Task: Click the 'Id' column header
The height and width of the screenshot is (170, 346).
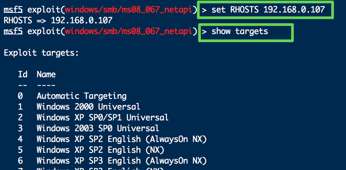Action: pos(23,75)
